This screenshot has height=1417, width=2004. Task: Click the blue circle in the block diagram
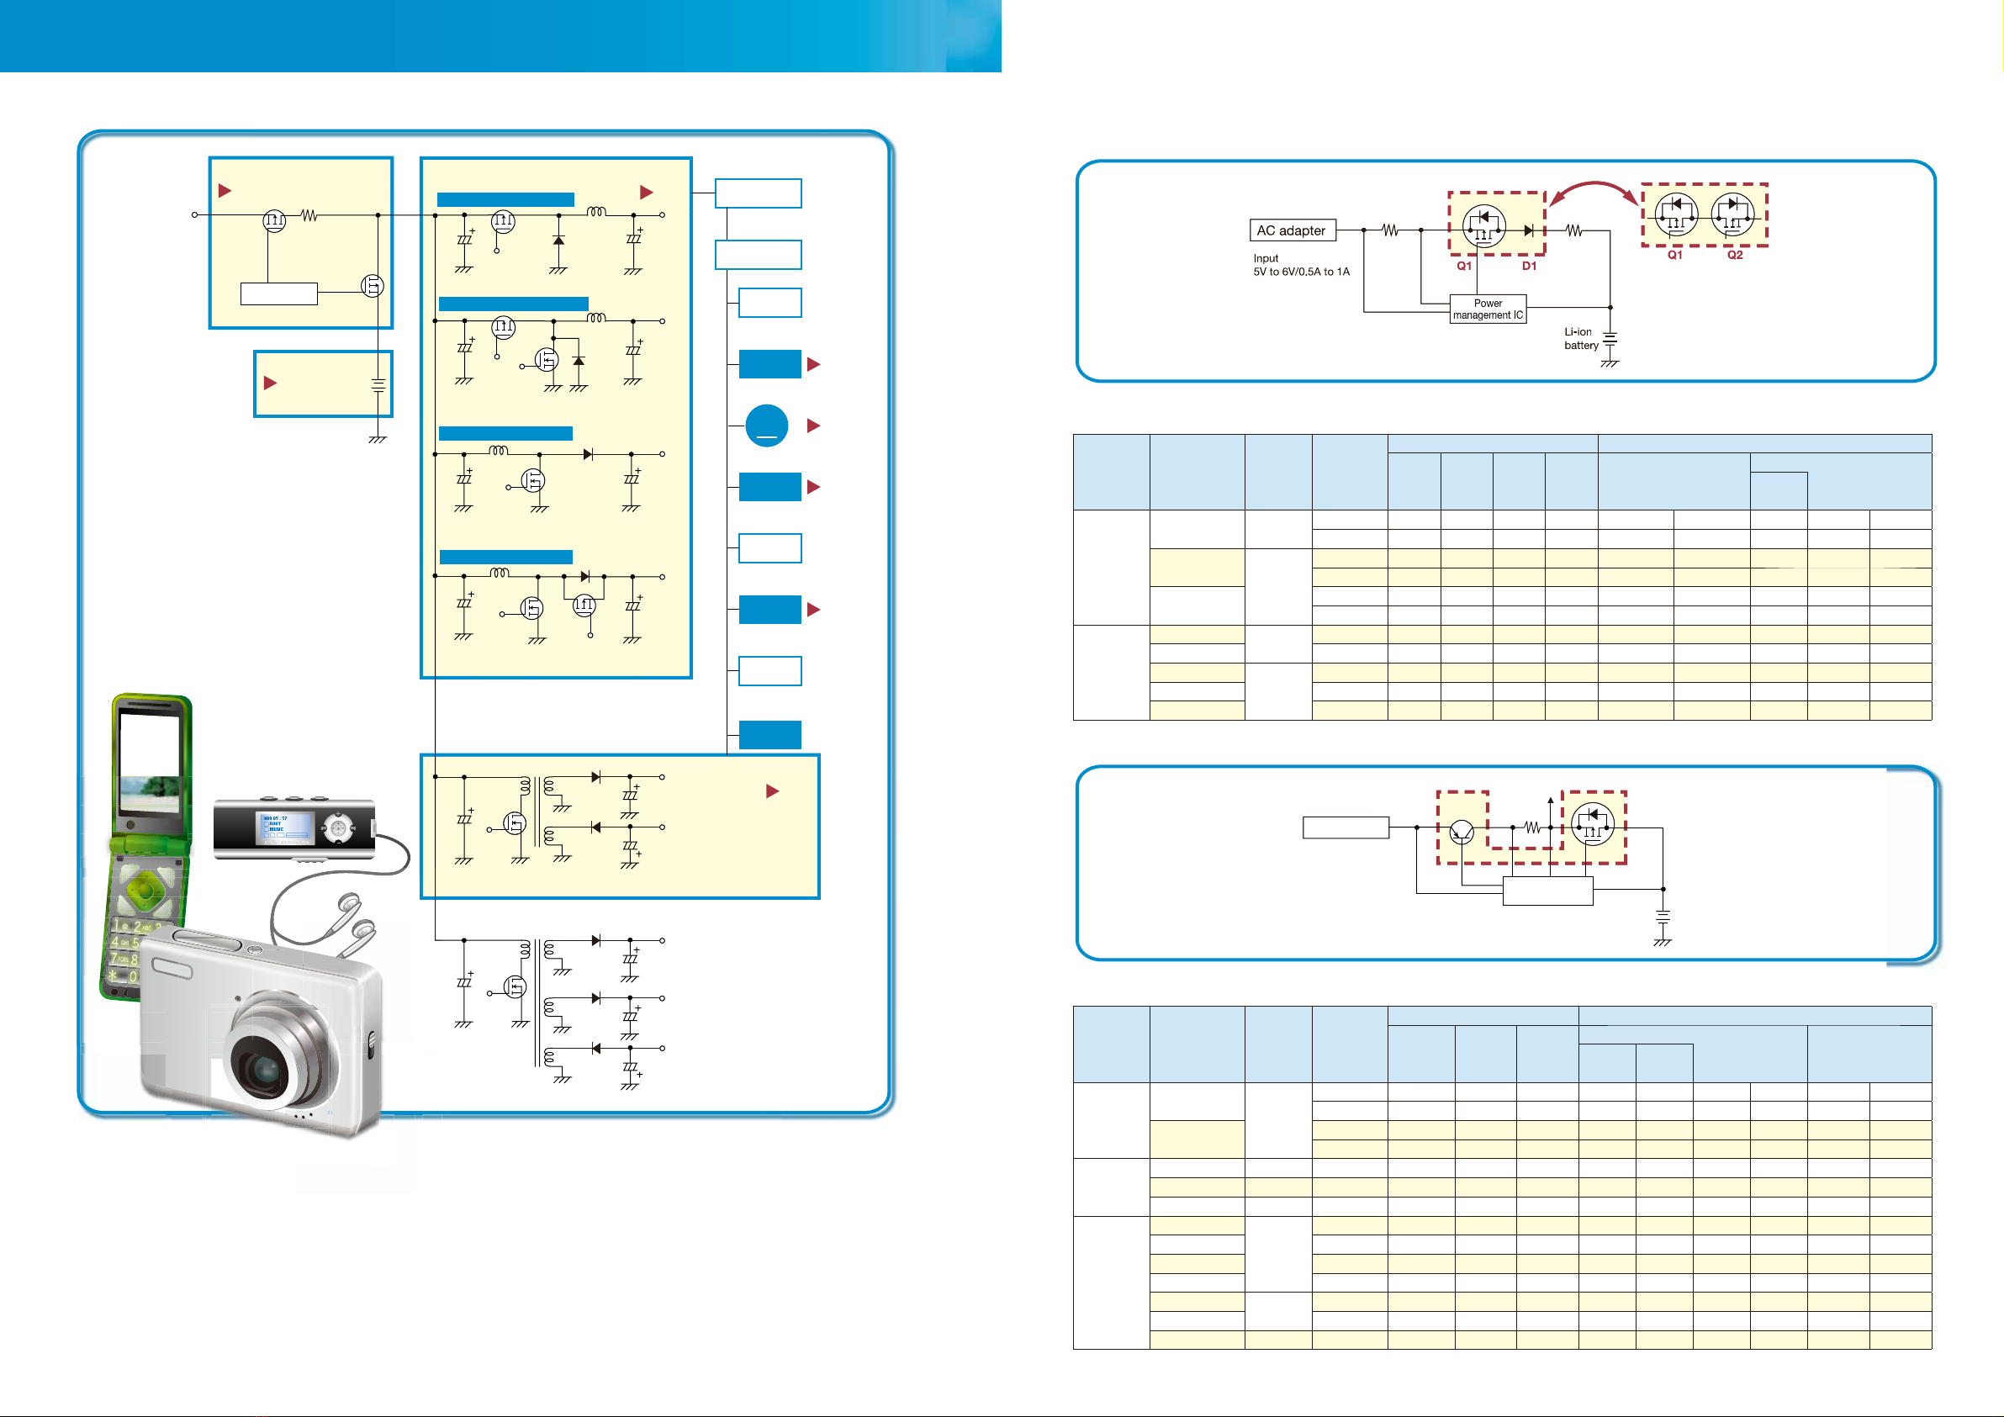point(766,426)
